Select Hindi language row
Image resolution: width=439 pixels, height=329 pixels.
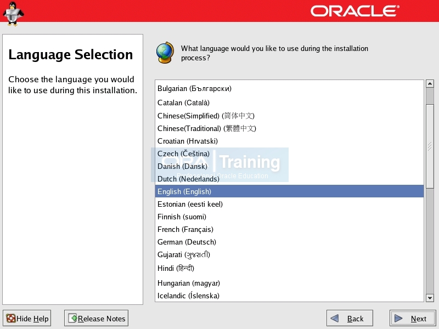coord(289,268)
